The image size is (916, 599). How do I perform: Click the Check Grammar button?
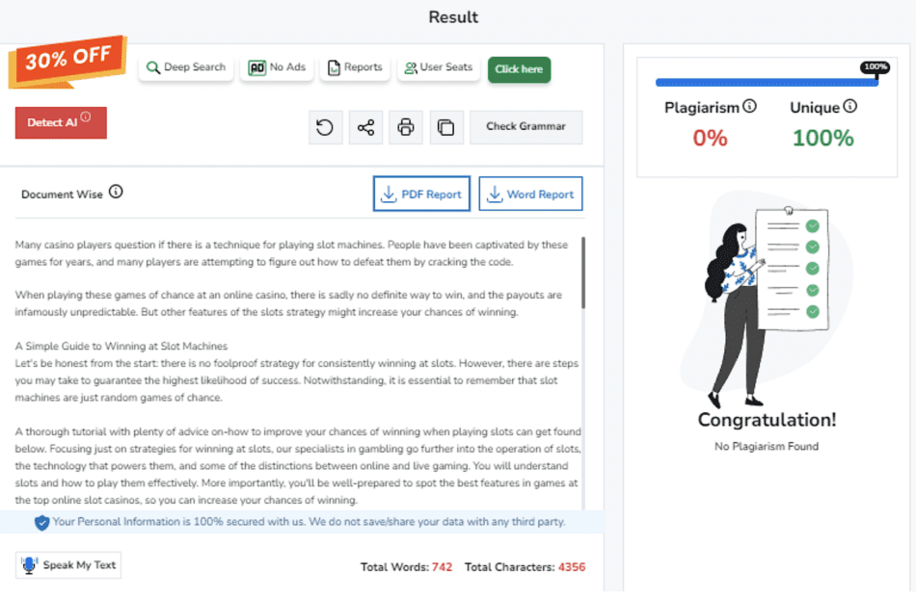(x=525, y=127)
